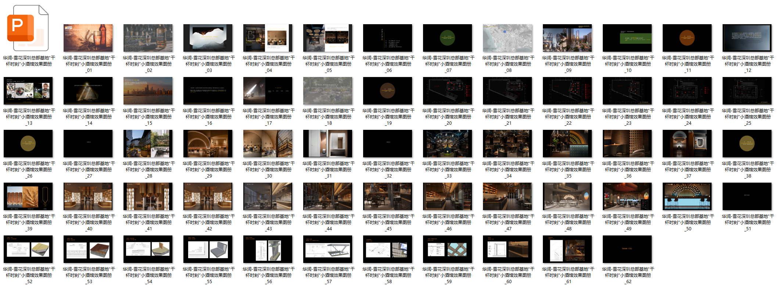
Task: Select file name text ending _58
Action: 388,275
